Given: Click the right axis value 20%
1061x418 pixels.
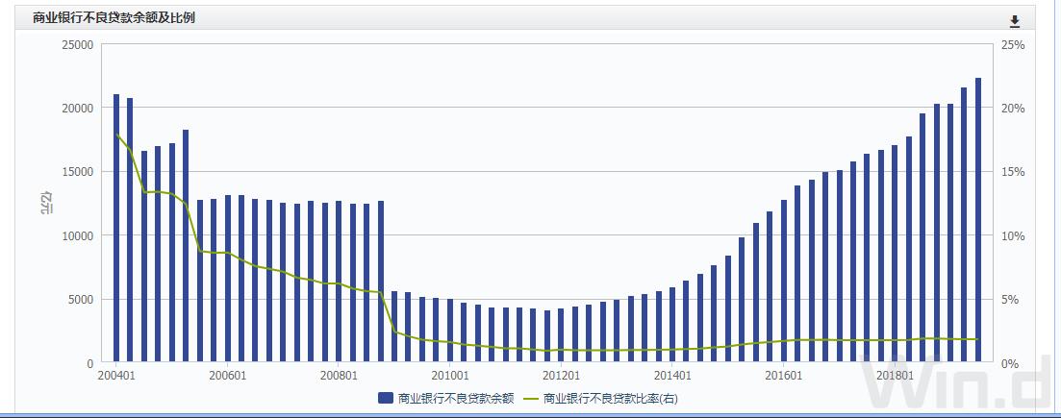Looking at the screenshot, I should coord(1015,109).
